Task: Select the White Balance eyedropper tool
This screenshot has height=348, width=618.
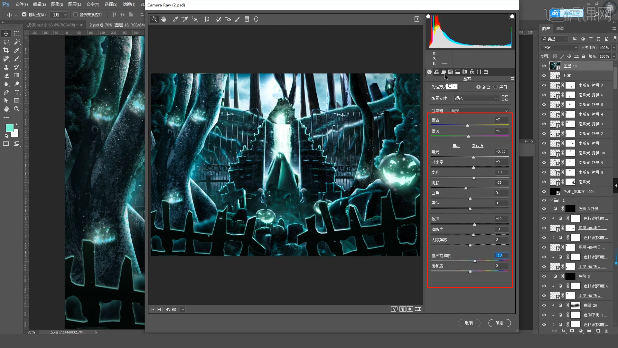Action: pos(176,19)
